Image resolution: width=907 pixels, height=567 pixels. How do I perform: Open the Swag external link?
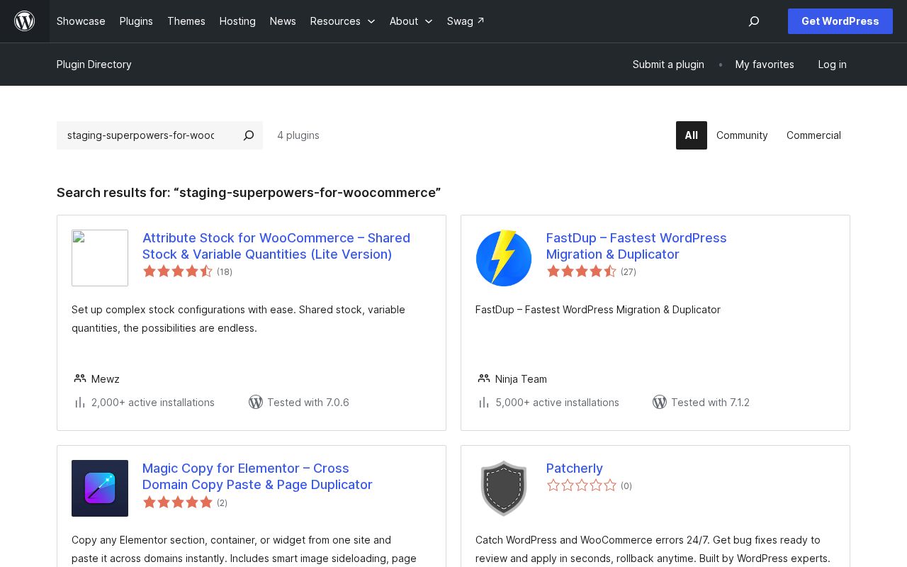click(466, 21)
